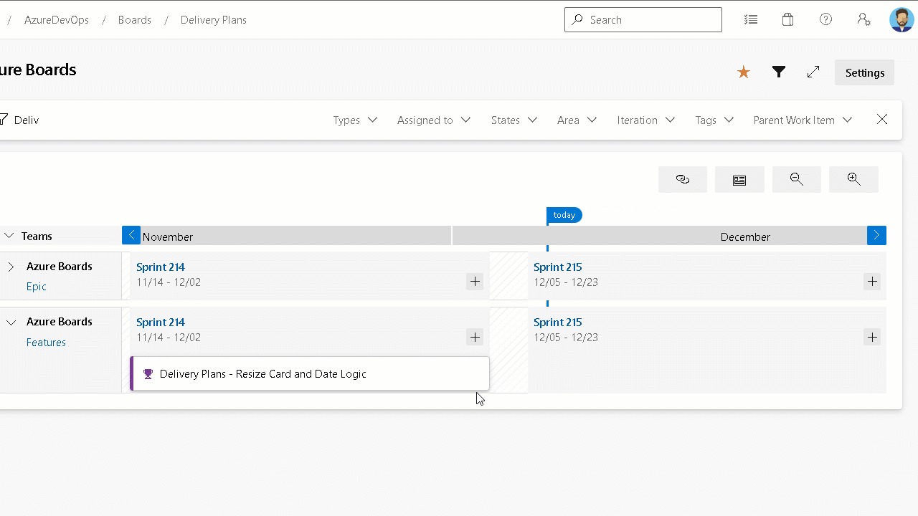Show dependency lines between work items
Image resolution: width=918 pixels, height=516 pixels.
point(682,179)
